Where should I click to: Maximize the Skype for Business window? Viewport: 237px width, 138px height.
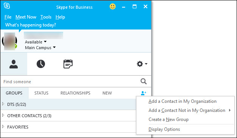(x=134, y=6)
